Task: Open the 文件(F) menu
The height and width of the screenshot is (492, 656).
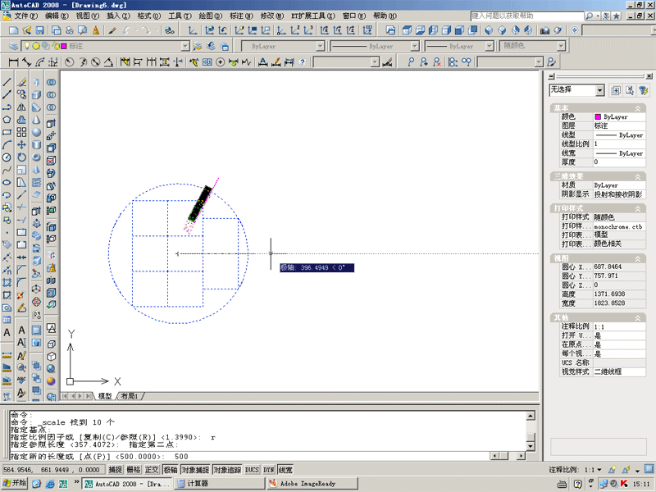Action: (26, 16)
